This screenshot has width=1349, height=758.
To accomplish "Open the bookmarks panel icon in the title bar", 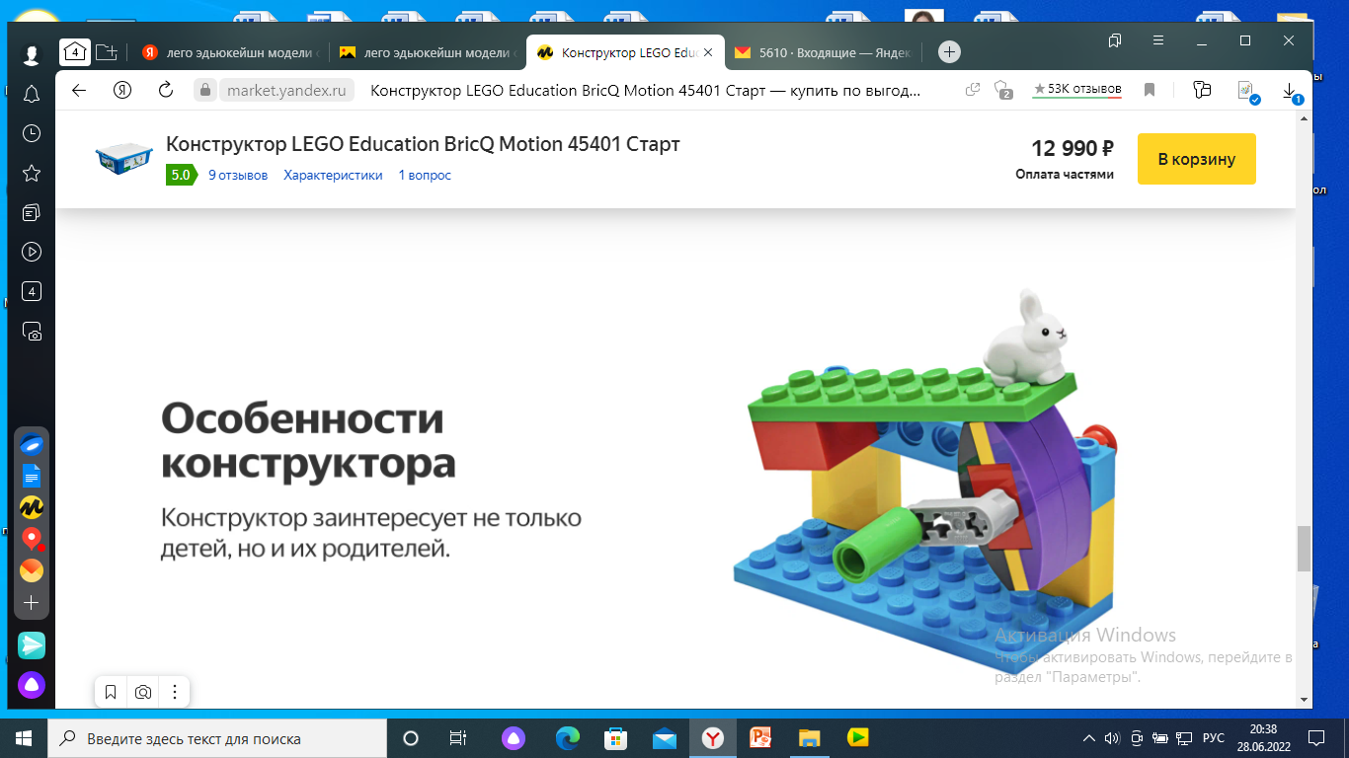I will point(1115,40).
